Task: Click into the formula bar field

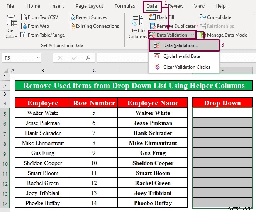Action: tap(176, 58)
